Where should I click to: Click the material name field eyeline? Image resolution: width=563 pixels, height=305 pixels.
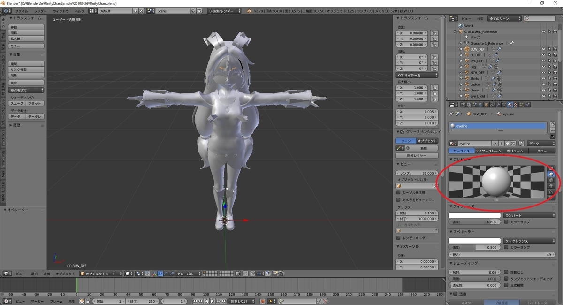tap(473, 144)
